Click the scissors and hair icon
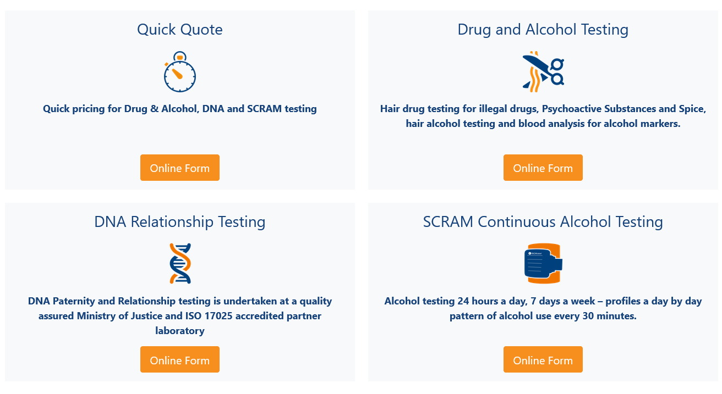The image size is (722, 394). (543, 71)
